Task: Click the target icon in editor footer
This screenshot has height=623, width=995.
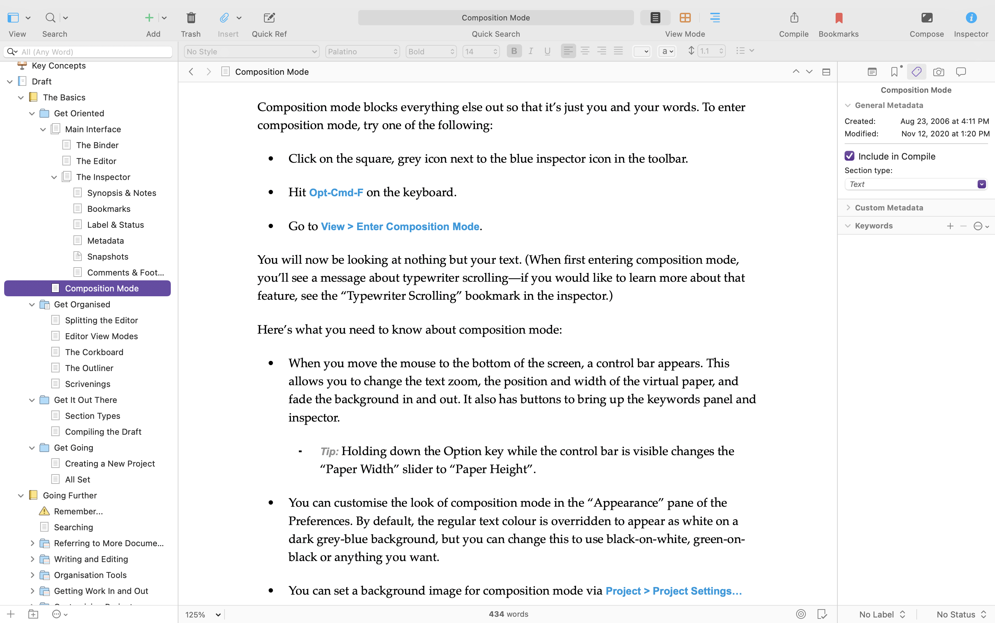Action: (x=801, y=614)
